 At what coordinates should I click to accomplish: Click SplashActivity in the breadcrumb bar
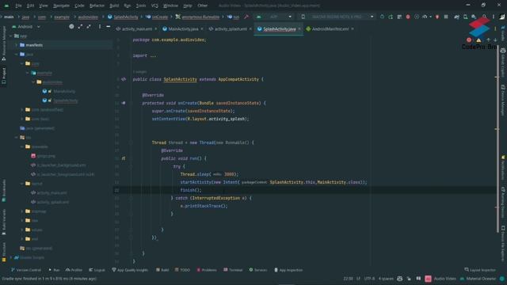click(123, 17)
